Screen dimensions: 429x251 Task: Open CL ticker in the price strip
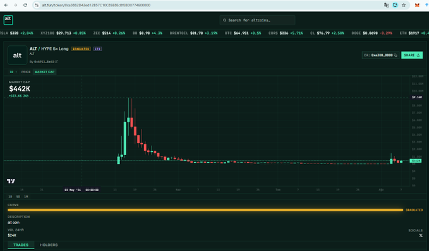[327, 33]
